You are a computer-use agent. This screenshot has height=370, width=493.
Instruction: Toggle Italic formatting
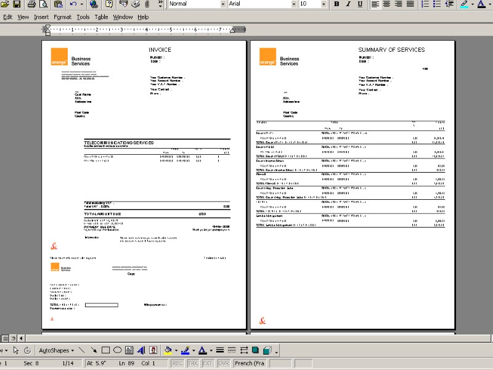[348, 4]
